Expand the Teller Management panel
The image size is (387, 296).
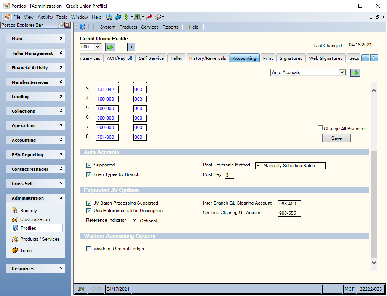[35, 53]
